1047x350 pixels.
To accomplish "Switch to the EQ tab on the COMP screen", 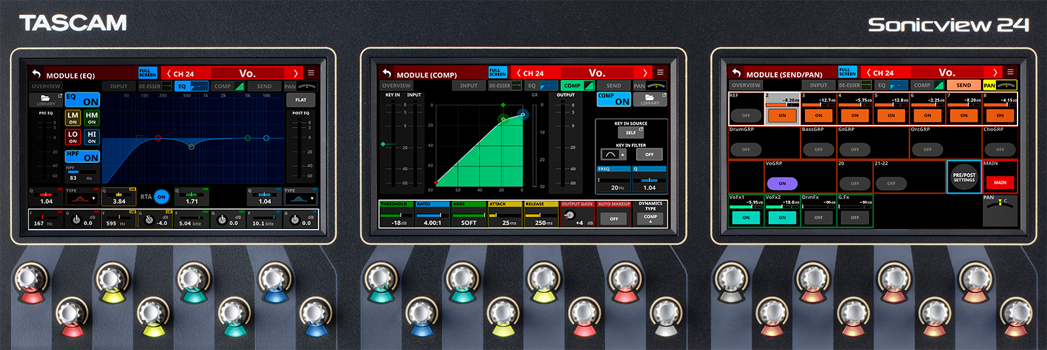I will [x=541, y=86].
